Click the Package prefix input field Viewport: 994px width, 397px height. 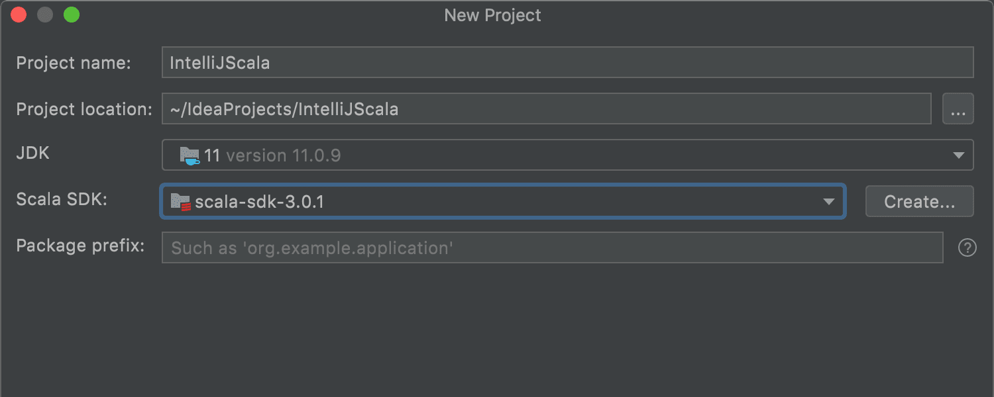[552, 247]
